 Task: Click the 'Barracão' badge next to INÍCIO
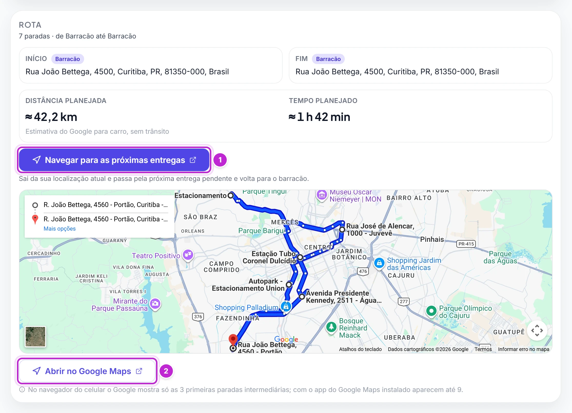click(67, 59)
